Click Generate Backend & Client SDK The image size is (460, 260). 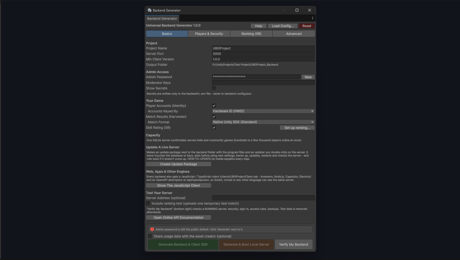click(x=183, y=244)
